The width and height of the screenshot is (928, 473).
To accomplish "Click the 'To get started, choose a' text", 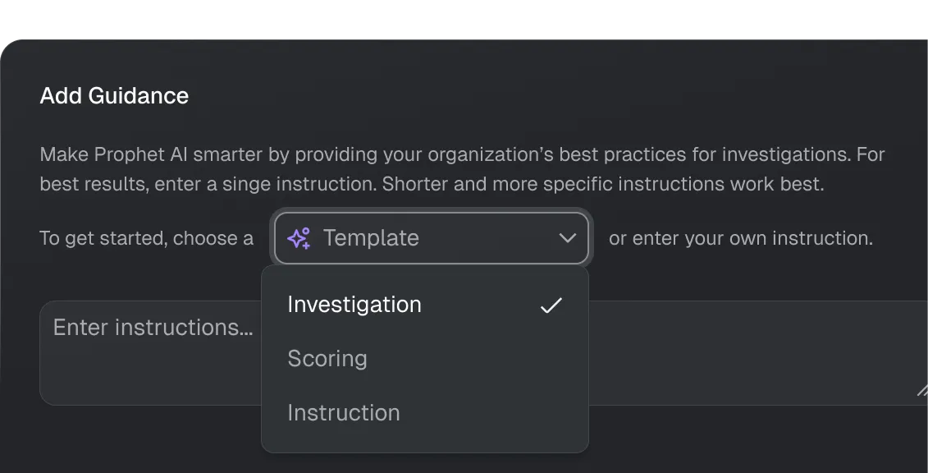I will [146, 239].
